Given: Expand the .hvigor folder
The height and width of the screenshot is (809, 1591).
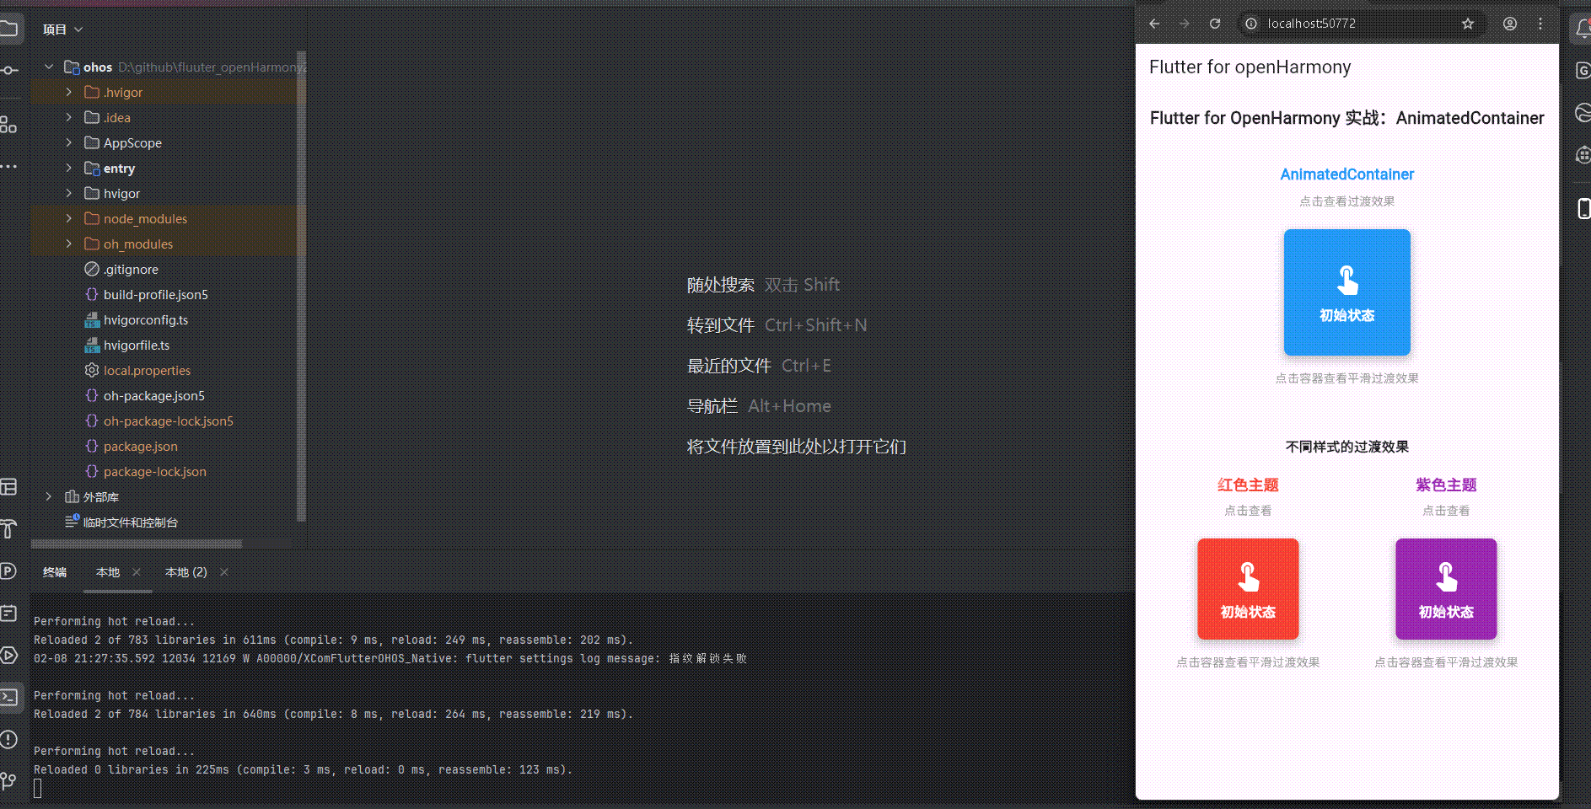Looking at the screenshot, I should pos(69,92).
